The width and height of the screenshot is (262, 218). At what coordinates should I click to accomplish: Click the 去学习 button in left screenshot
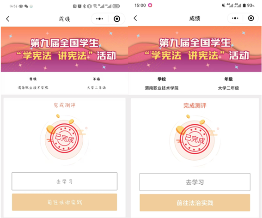pyautogui.click(x=65, y=181)
